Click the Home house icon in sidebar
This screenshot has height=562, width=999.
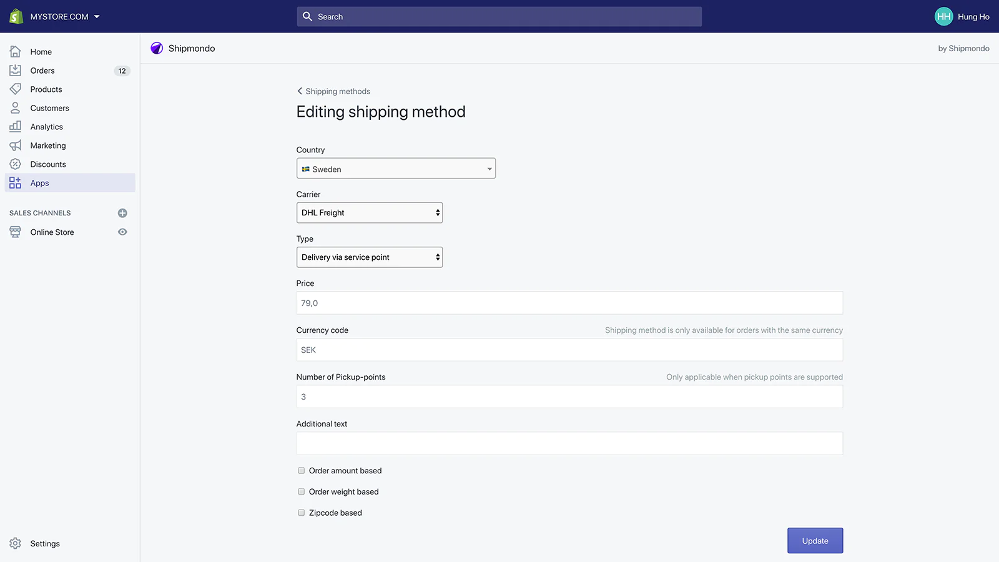pyautogui.click(x=16, y=52)
